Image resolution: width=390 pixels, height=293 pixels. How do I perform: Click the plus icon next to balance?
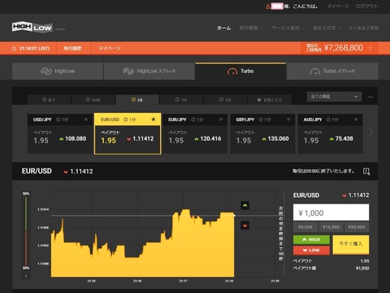click(x=370, y=48)
